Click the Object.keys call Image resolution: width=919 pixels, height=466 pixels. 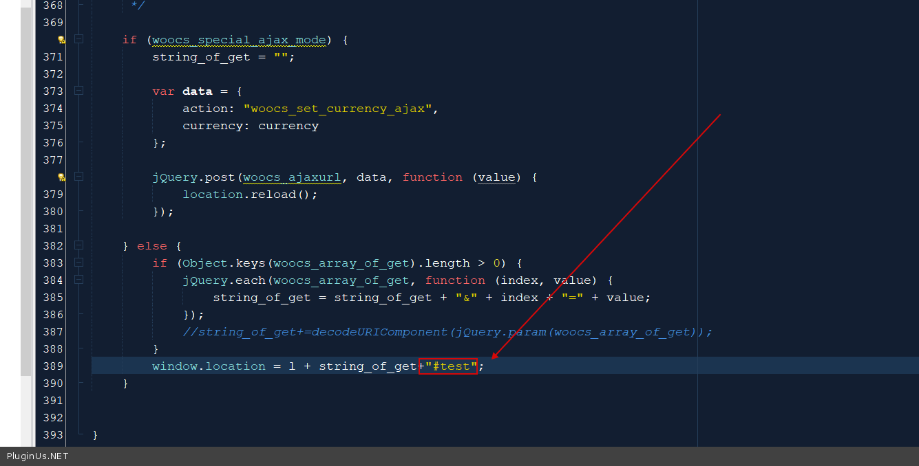[x=224, y=263]
